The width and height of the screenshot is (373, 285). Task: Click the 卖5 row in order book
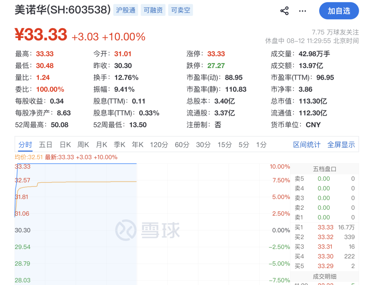pos(324,179)
